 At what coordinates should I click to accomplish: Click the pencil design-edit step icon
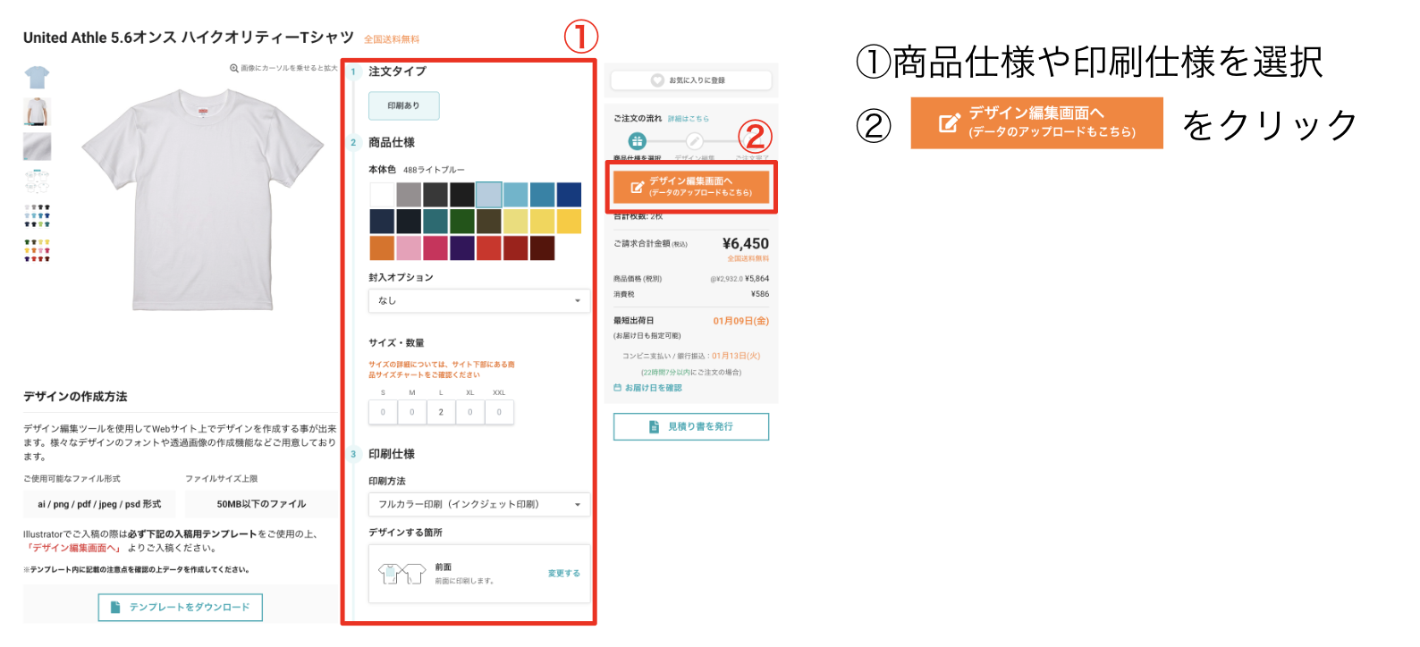(x=695, y=141)
